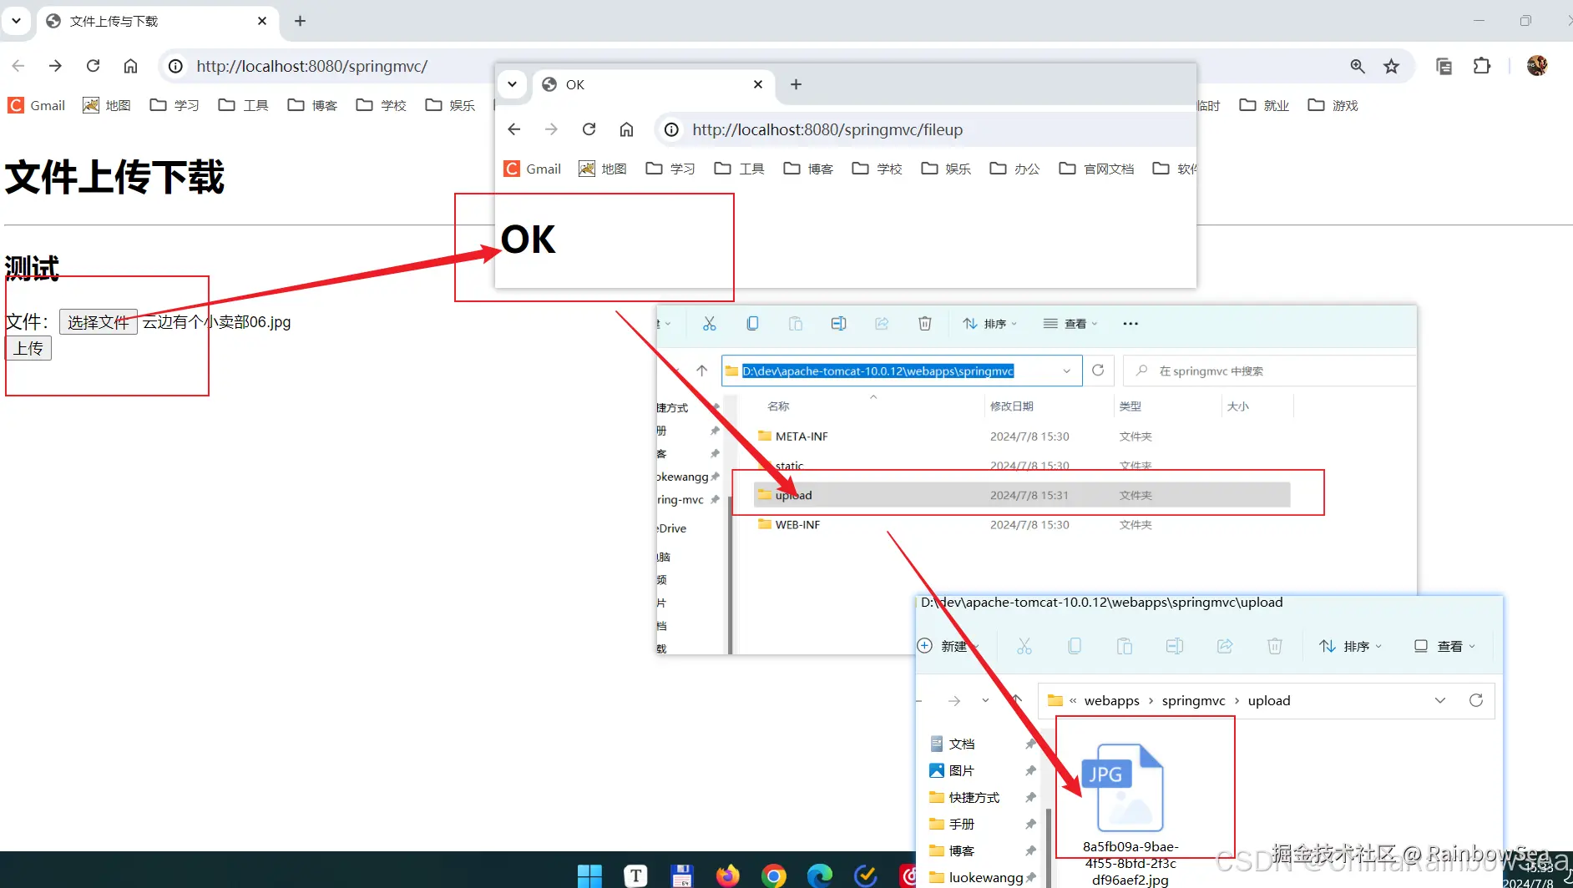This screenshot has height=888, width=1573.
Task: Delete the selected item in springmvc Explorer
Action: tap(925, 324)
